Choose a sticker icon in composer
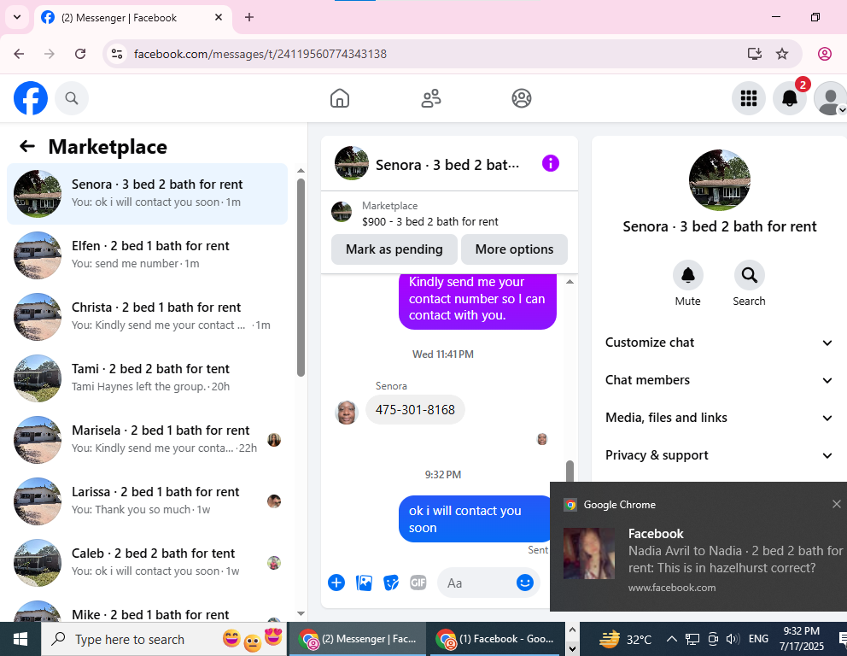 click(x=391, y=583)
